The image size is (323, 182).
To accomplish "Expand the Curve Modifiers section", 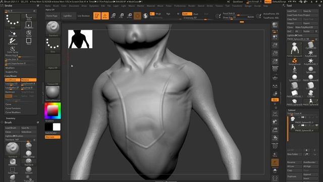I will point(13,112).
